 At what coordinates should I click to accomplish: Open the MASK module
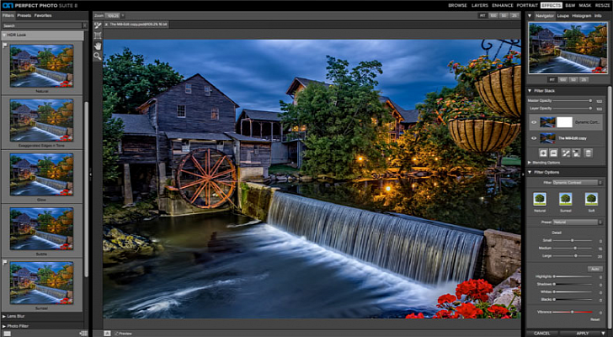(585, 5)
